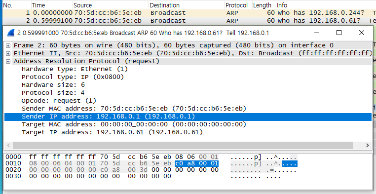Click the hex offset 0030 row label
Viewport: 376px width, 194px height.
13,177
